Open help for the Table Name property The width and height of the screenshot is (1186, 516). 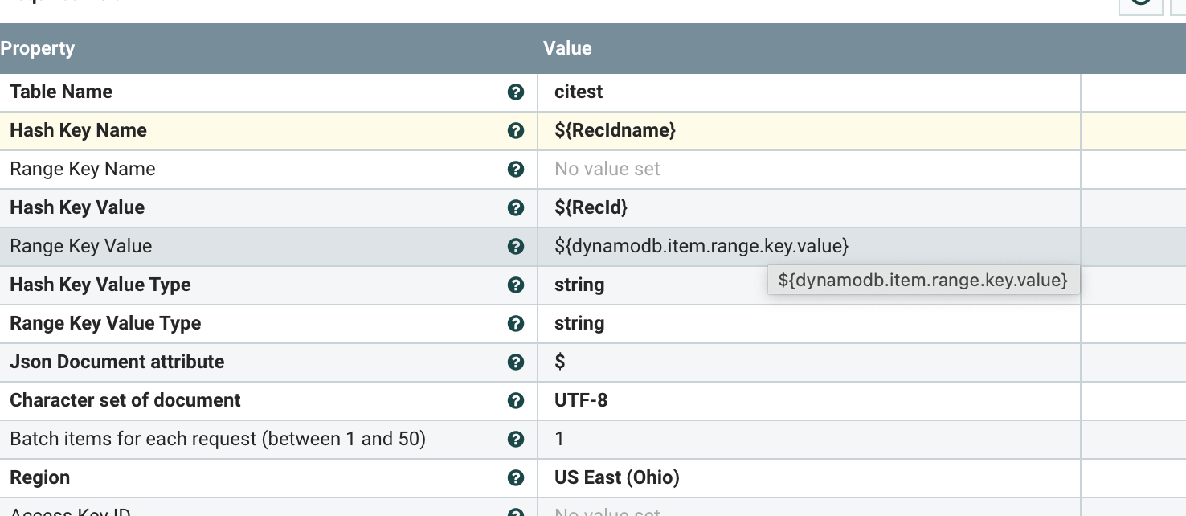pos(517,92)
